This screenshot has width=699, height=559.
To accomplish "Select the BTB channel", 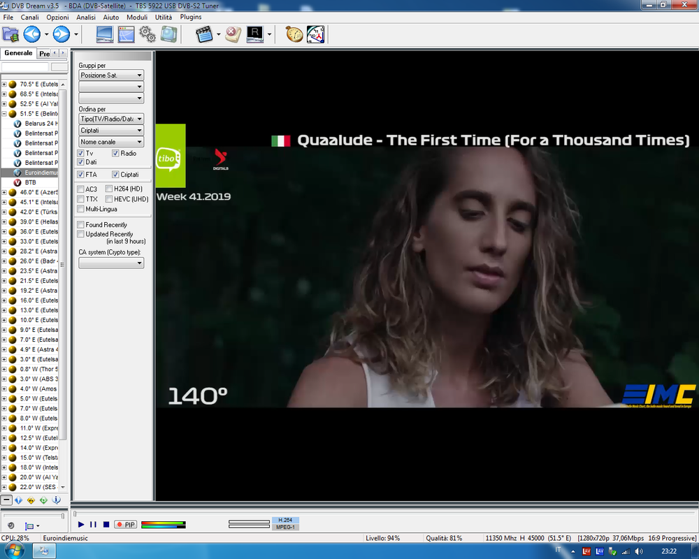I will pos(30,182).
